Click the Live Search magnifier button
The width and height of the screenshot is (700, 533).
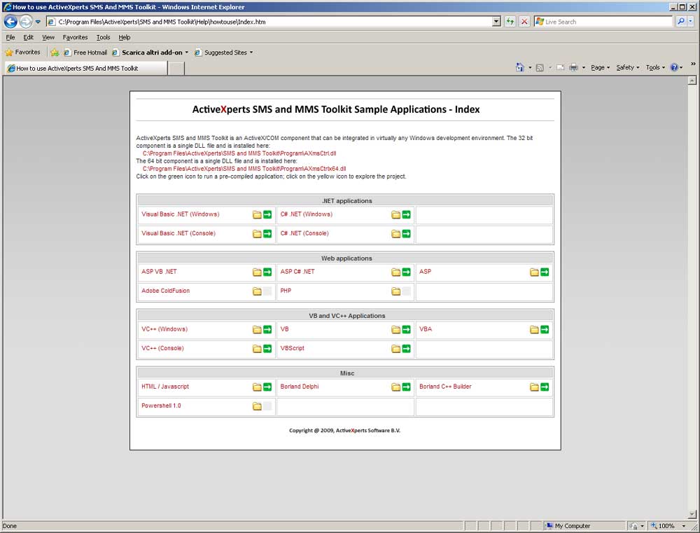(681, 22)
